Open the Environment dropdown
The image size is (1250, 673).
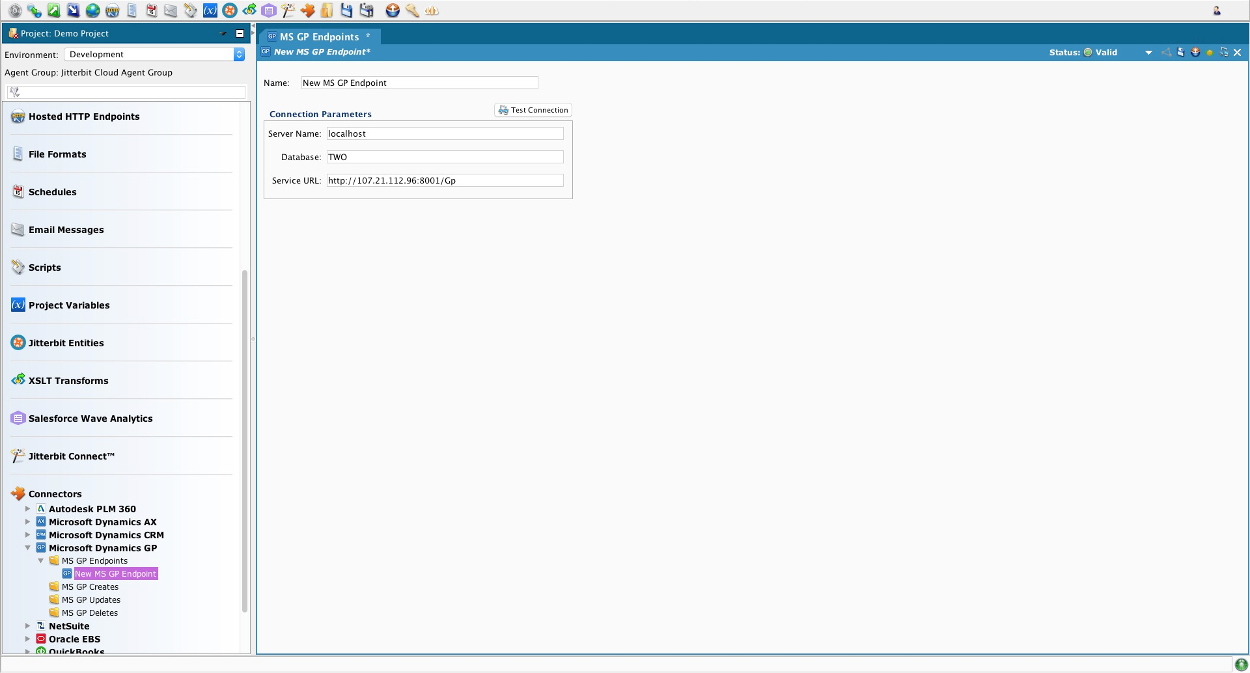(239, 55)
